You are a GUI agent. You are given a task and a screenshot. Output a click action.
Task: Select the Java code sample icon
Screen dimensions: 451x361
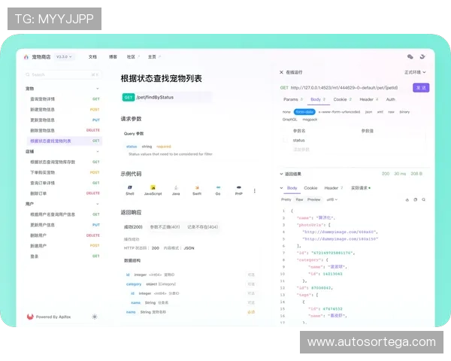(x=176, y=187)
